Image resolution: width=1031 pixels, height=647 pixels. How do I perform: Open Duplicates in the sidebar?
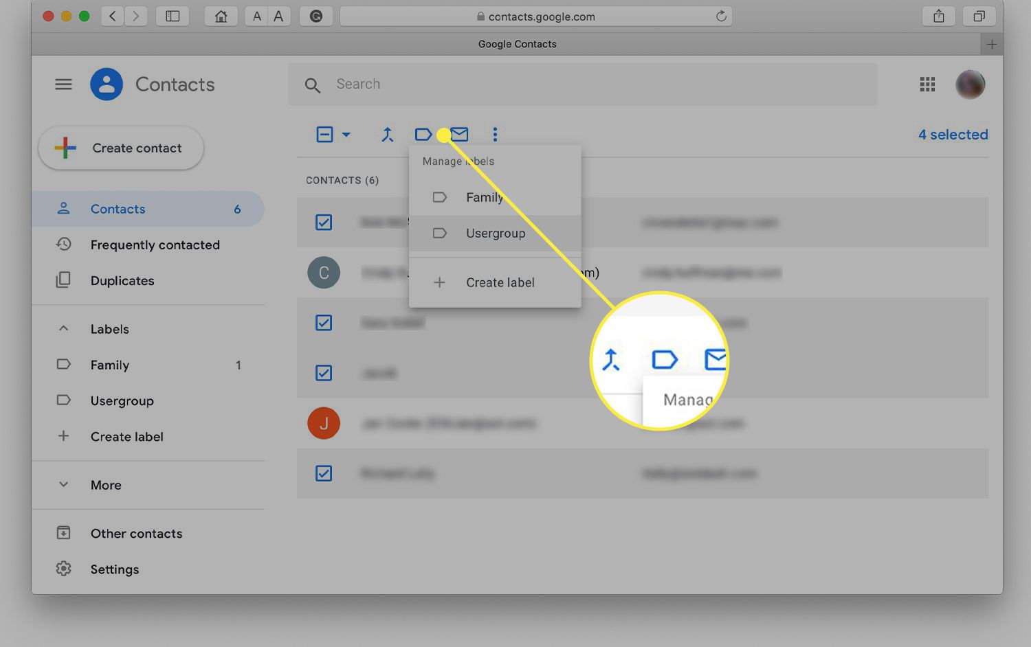pos(148,280)
